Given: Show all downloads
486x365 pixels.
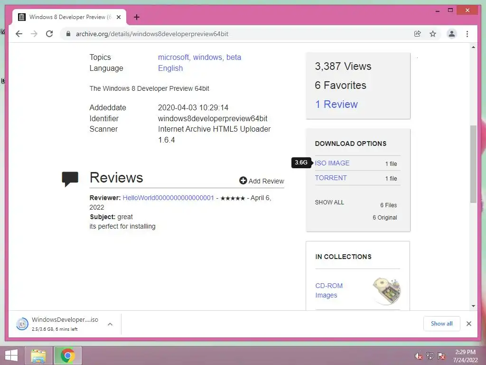Looking at the screenshot, I should [442, 324].
